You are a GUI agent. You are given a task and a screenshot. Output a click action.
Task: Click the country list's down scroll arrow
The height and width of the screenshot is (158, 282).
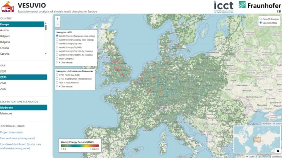coord(46,53)
